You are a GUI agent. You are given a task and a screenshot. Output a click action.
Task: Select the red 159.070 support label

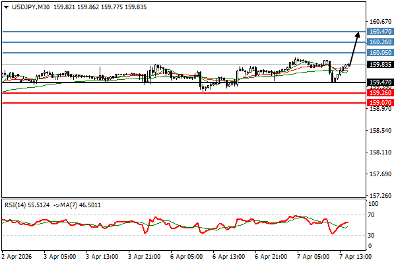point(380,103)
